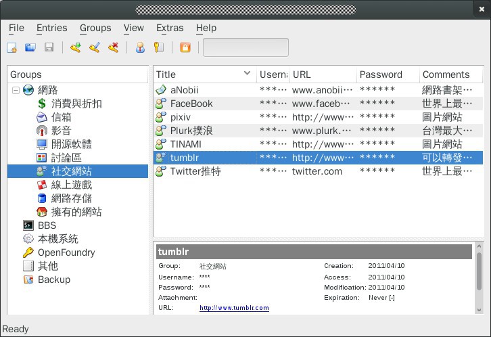Click the Delete Entry key icon

(114, 47)
